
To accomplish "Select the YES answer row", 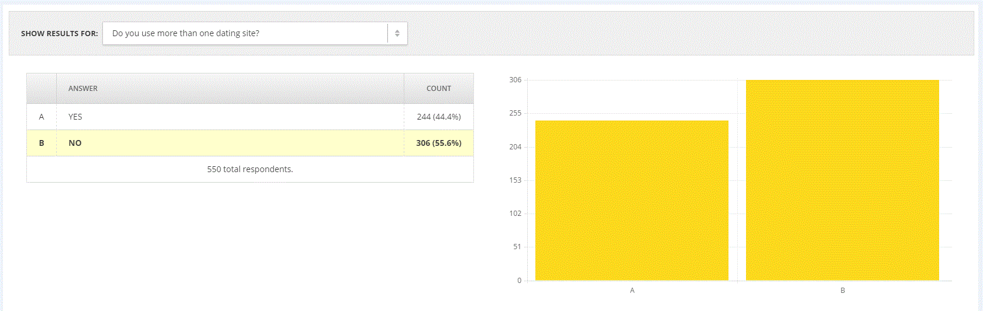I will (x=250, y=117).
